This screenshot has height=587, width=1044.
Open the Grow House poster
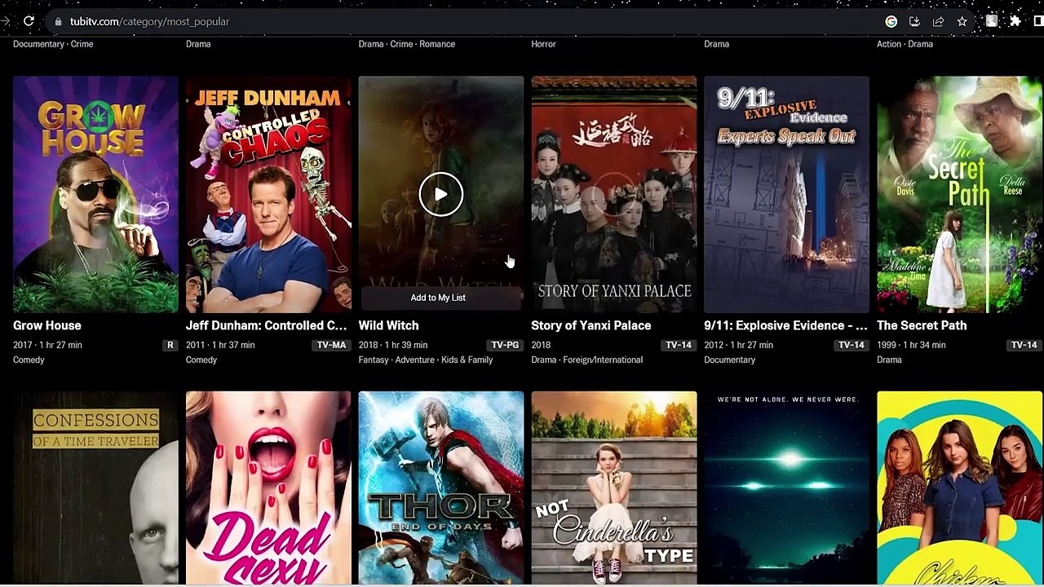coord(95,194)
